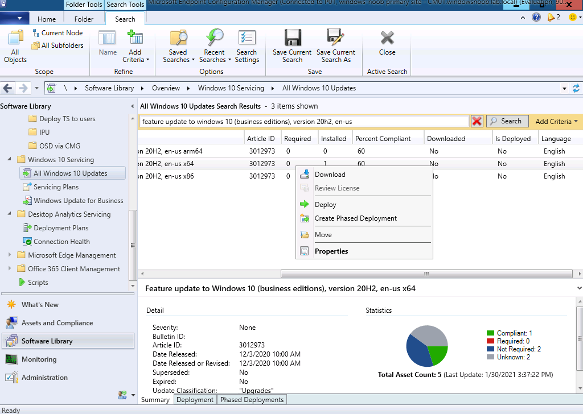The width and height of the screenshot is (583, 414).
Task: Expand the Microsoft Edge Management node
Action: coord(9,255)
